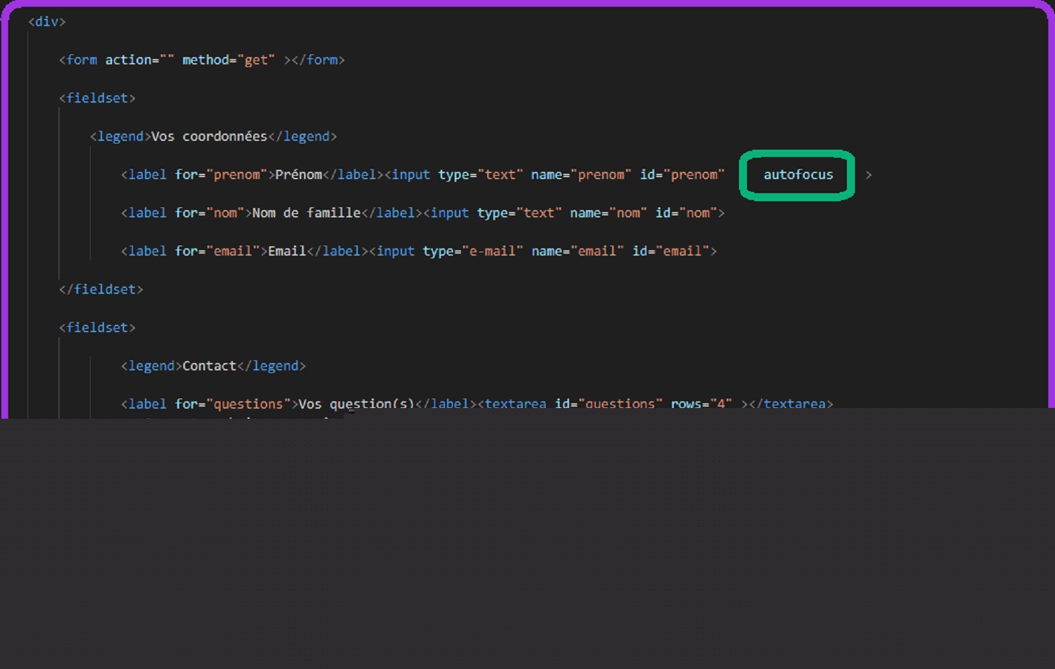Select the legend text Vos coordonnées
Viewport: 1055px width, 669px height.
tap(209, 136)
